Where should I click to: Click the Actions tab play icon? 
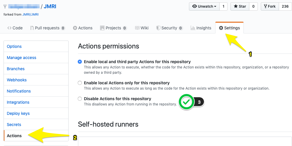(x=75, y=28)
